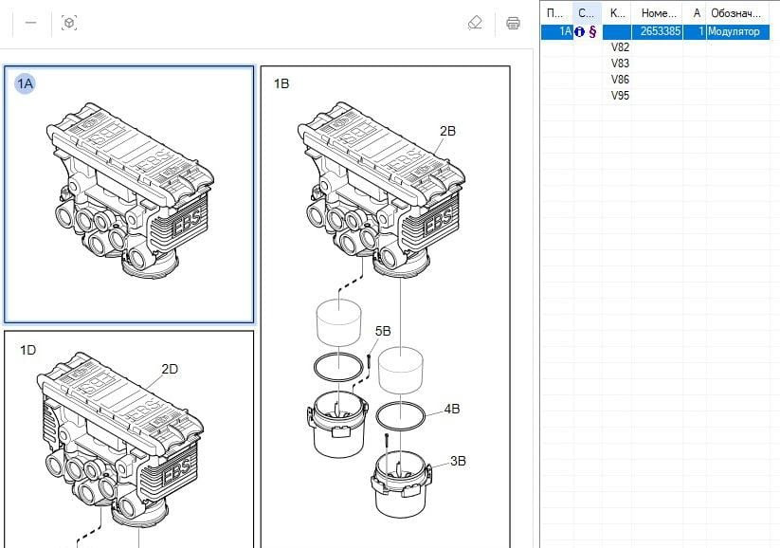
Task: Click callout label 4B in the diagram
Action: pos(452,410)
